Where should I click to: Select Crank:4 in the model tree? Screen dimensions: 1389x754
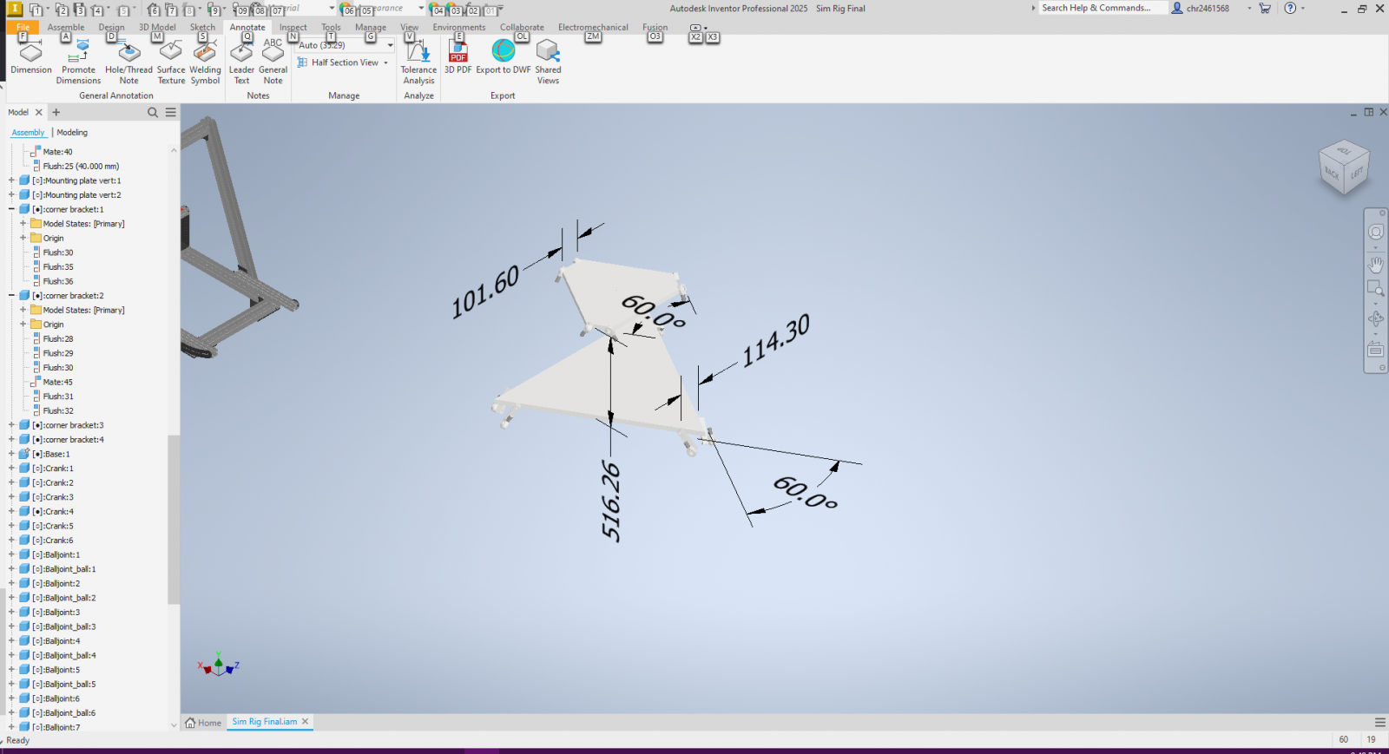click(59, 512)
